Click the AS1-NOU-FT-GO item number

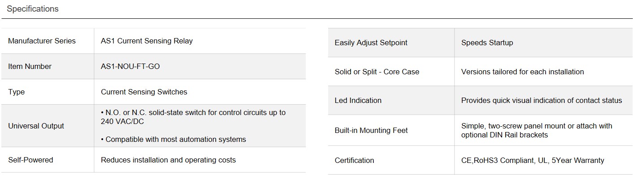(x=130, y=66)
